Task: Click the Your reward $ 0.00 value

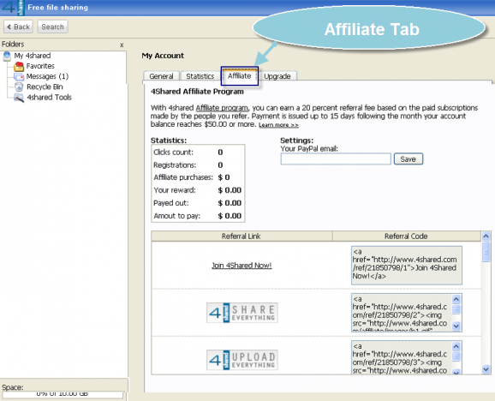Action: tap(230, 190)
